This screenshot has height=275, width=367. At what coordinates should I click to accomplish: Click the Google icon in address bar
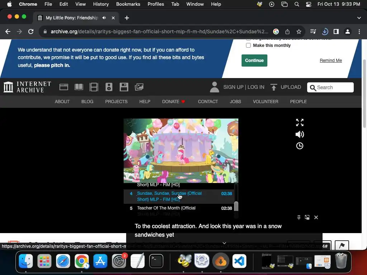276,32
